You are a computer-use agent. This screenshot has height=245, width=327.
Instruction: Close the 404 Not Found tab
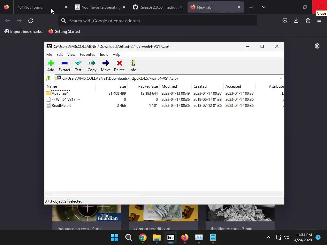pos(66,7)
